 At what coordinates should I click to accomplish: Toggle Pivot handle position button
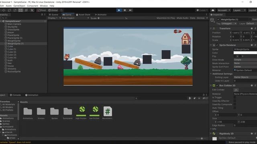[x=42, y=10]
